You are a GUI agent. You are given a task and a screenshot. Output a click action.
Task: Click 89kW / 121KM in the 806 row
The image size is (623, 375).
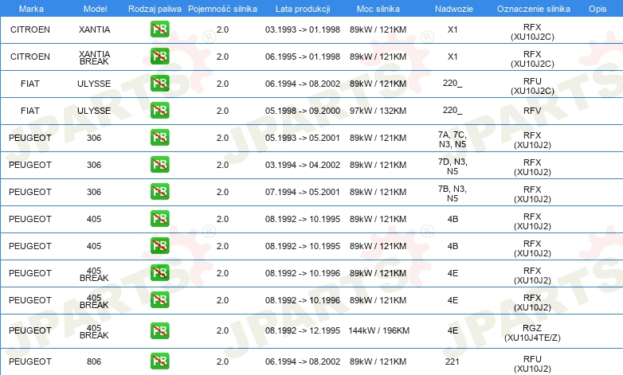coord(378,361)
